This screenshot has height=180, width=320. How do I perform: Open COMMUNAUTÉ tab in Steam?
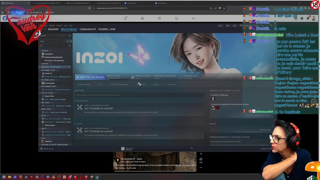pyautogui.click(x=87, y=29)
